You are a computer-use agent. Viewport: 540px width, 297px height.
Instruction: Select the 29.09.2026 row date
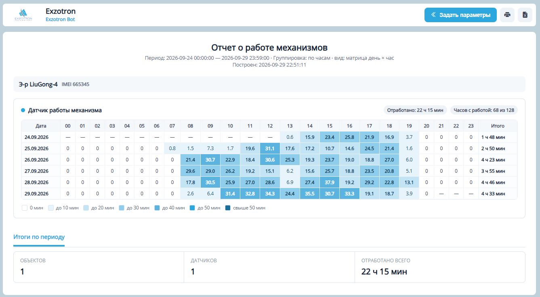(x=36, y=194)
